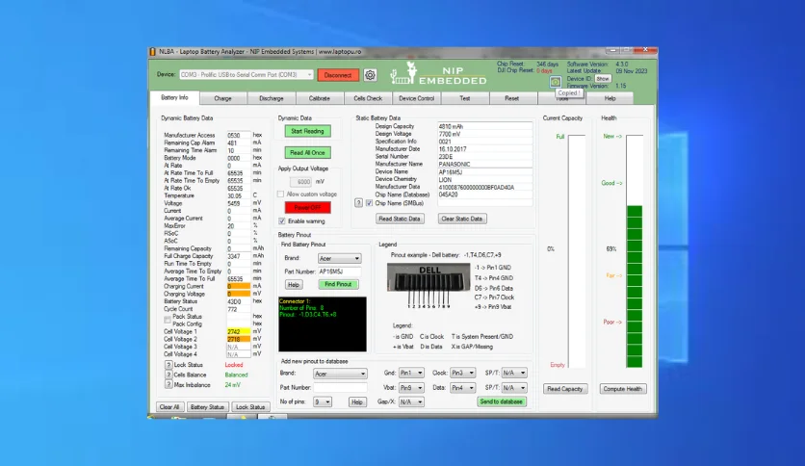This screenshot has height=466, width=805.
Task: Click the Battery Status button
Action: click(x=207, y=407)
